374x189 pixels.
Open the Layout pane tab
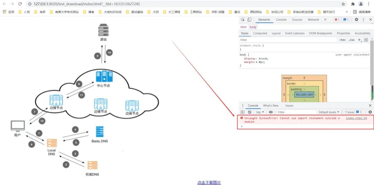coord(276,33)
